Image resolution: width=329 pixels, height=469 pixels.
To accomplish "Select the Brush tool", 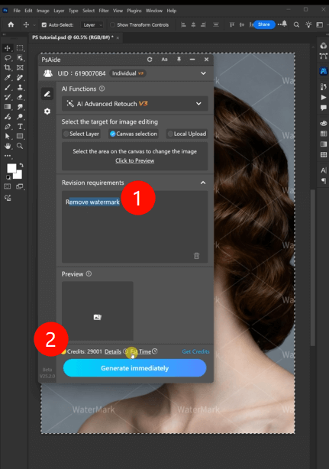I will pos(7,87).
